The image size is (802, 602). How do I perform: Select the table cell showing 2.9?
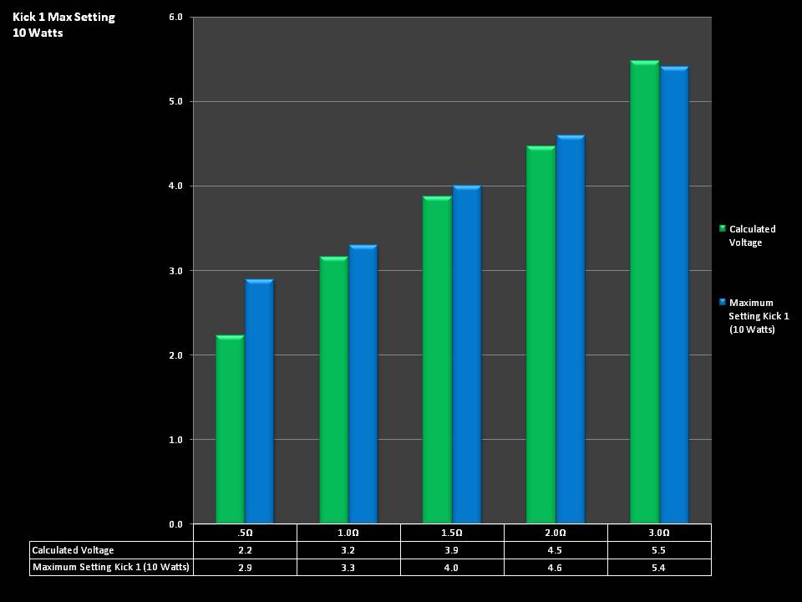pos(245,568)
